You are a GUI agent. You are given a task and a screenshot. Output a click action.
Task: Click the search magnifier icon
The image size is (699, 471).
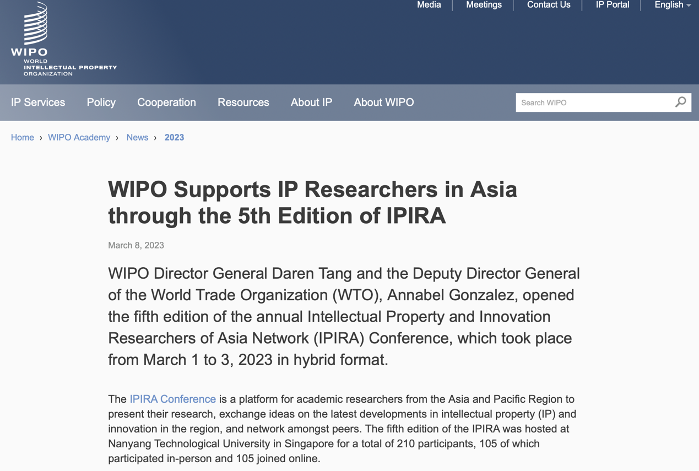[681, 102]
